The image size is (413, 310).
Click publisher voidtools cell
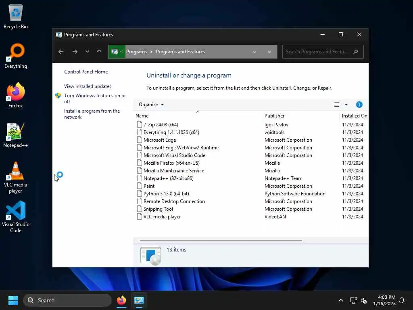[x=274, y=132]
